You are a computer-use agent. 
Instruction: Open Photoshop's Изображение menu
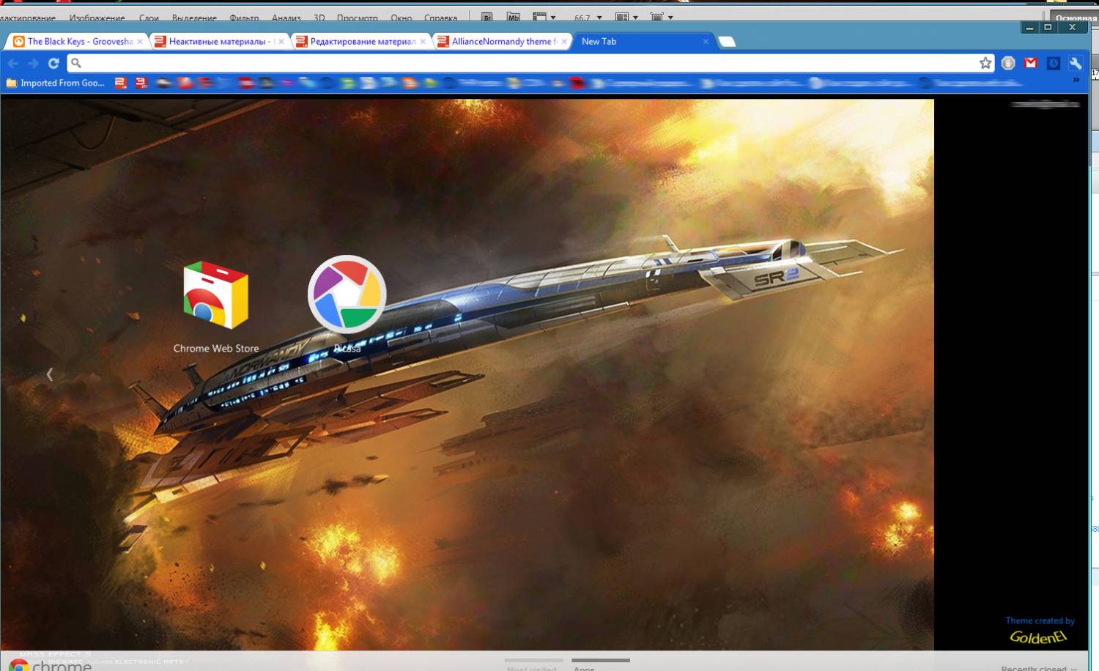(x=97, y=18)
